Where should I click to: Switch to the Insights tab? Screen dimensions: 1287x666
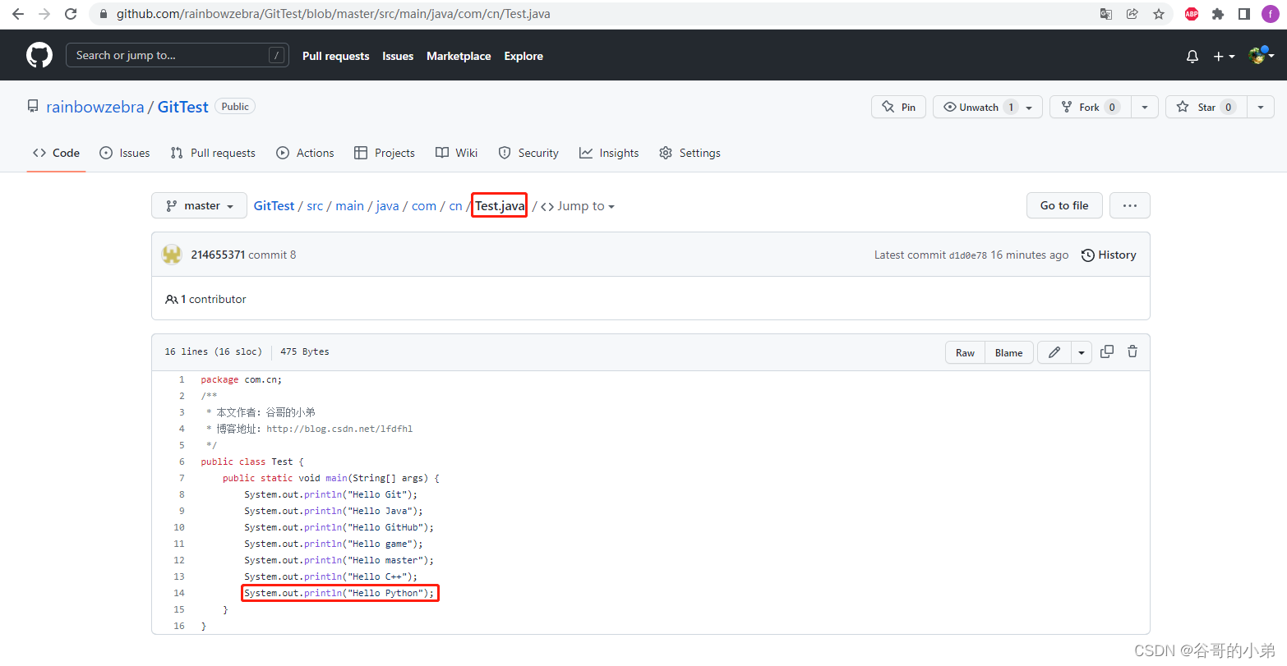coord(609,153)
